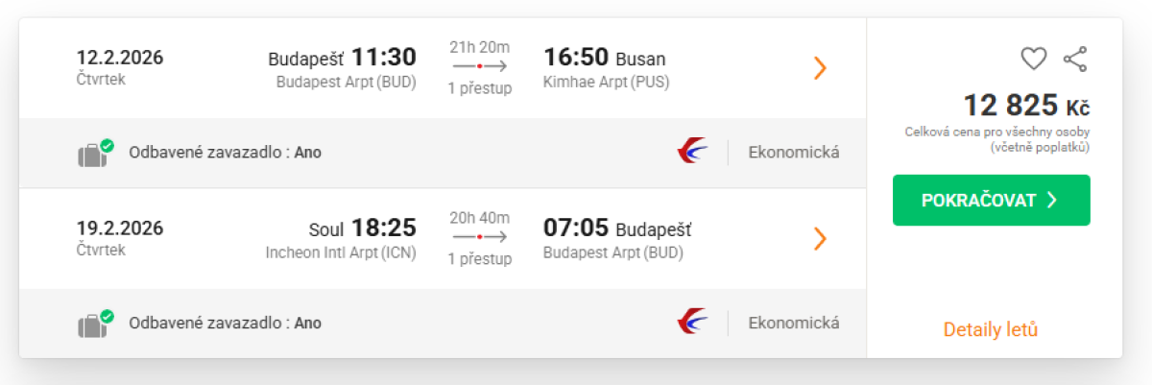Expand the Soul to Budapešť flight chevron
Screen dimensions: 1152x385
click(x=820, y=238)
